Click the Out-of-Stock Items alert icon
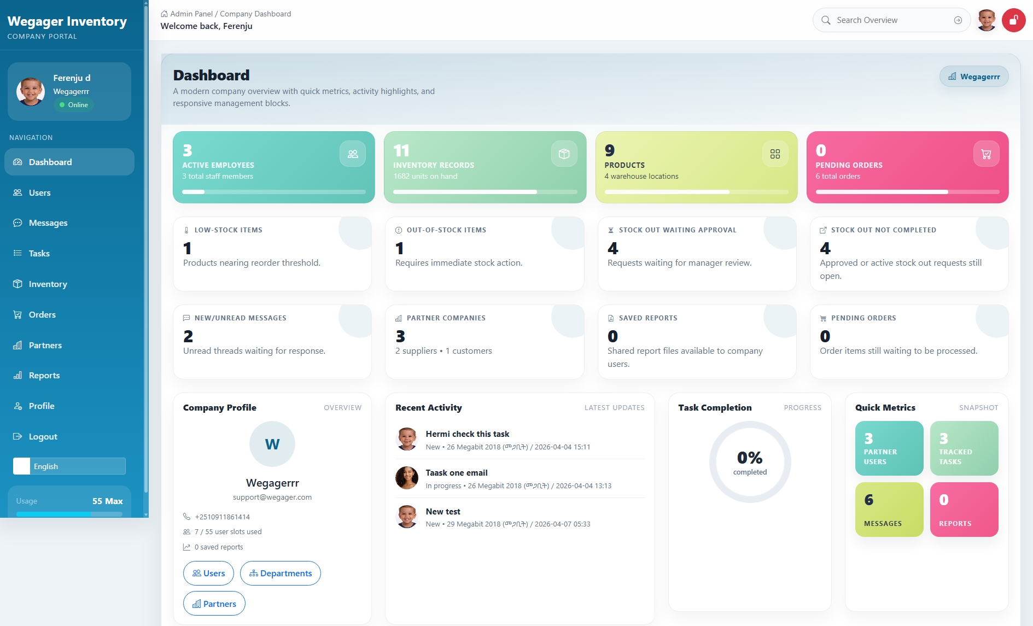Screen dimensions: 1033x626 [x=399, y=230]
